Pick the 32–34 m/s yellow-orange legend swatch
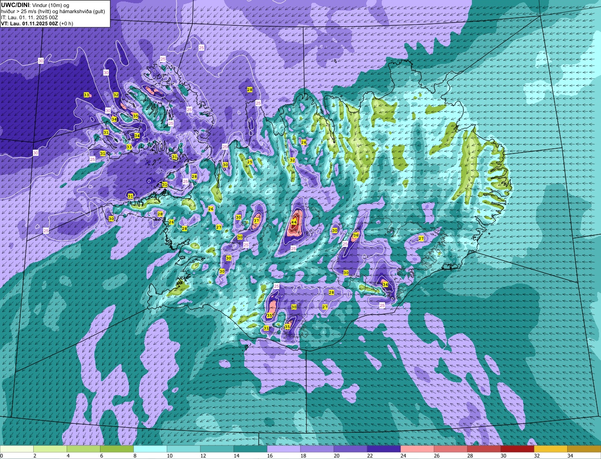Viewport: 601px width, 459px height. coord(550,449)
